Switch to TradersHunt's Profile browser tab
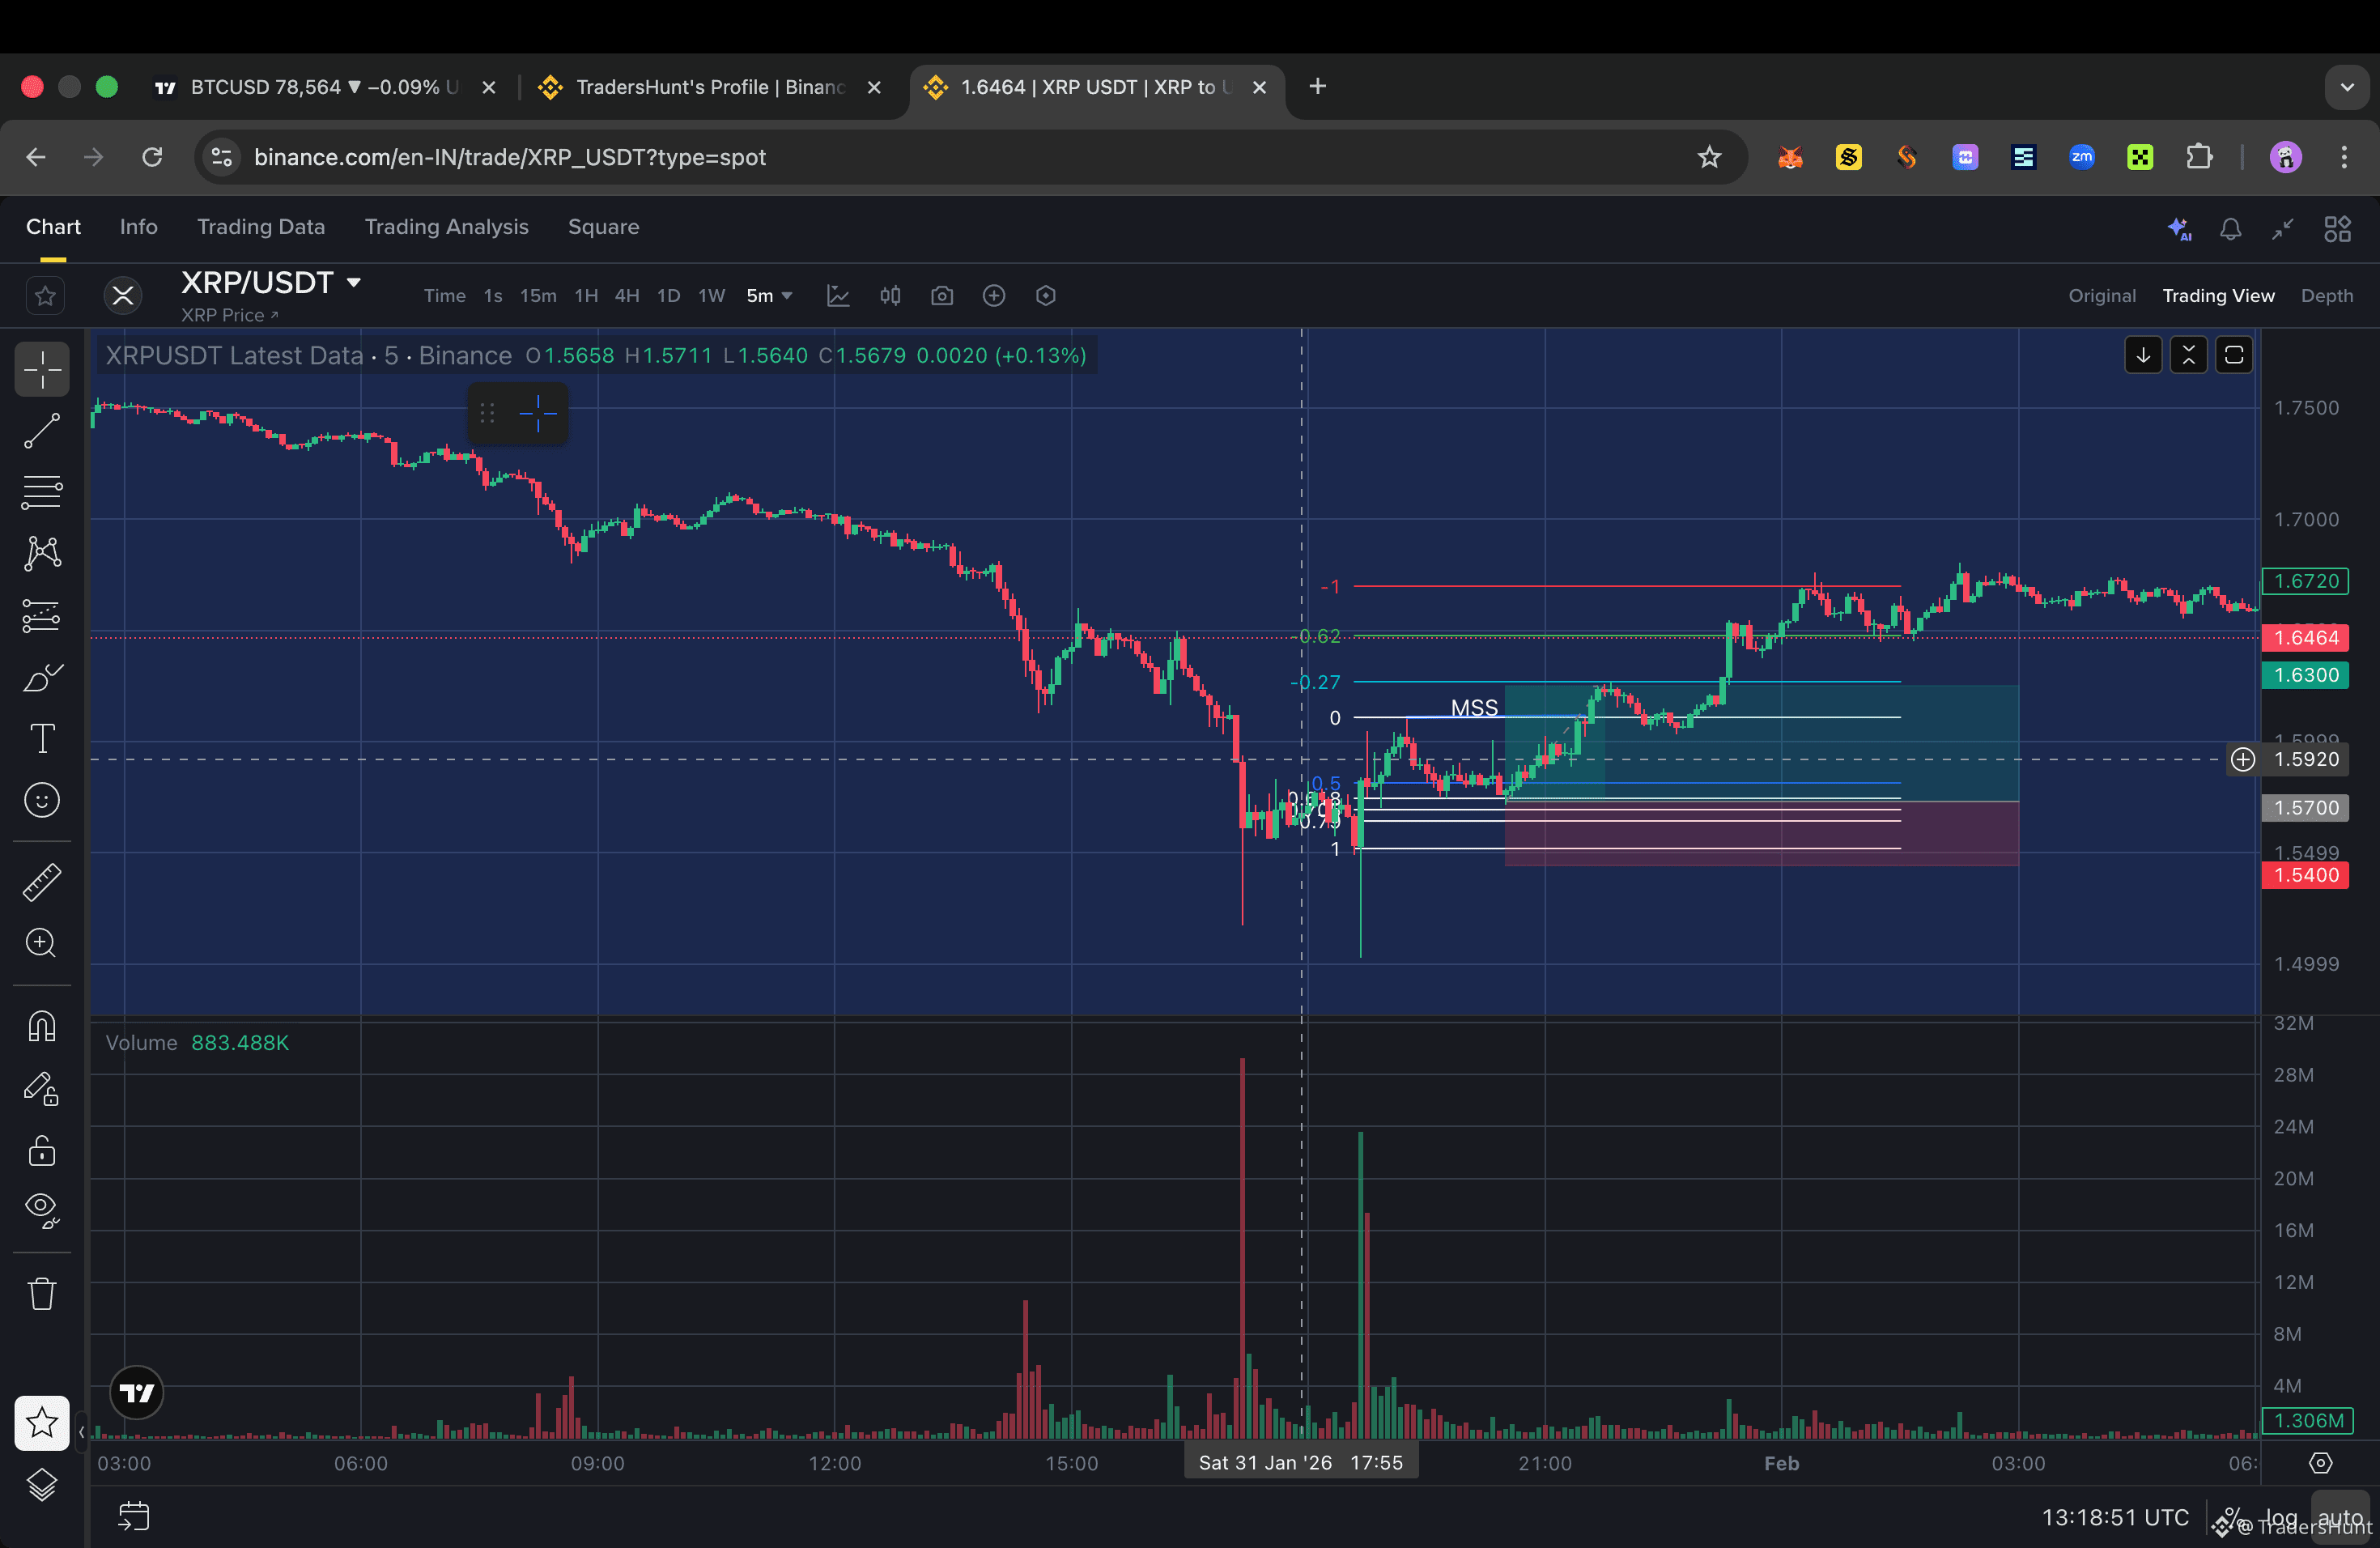The image size is (2380, 1548). tap(711, 87)
